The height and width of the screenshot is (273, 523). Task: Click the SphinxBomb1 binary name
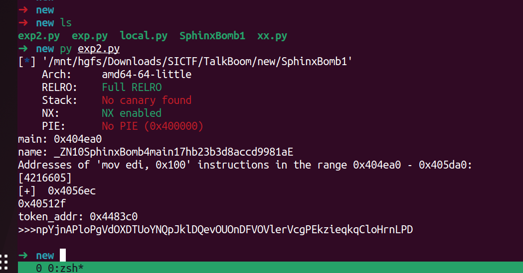pos(212,36)
